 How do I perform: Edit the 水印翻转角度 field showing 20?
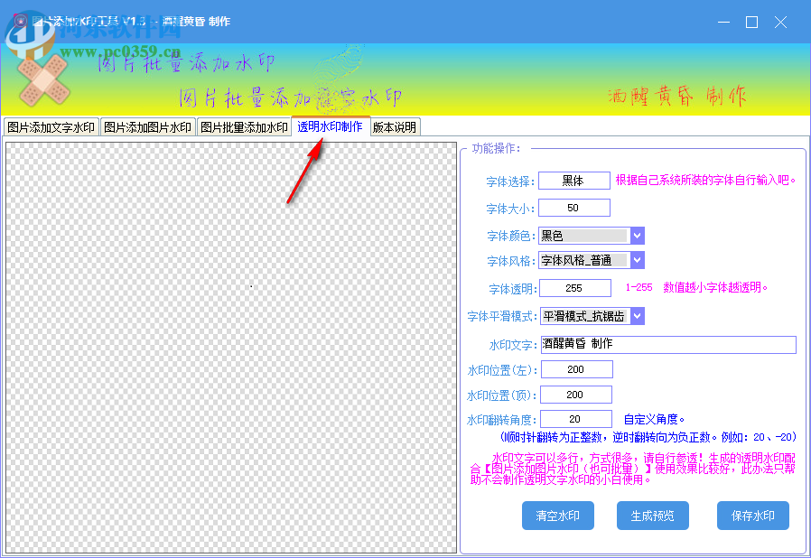tap(576, 418)
